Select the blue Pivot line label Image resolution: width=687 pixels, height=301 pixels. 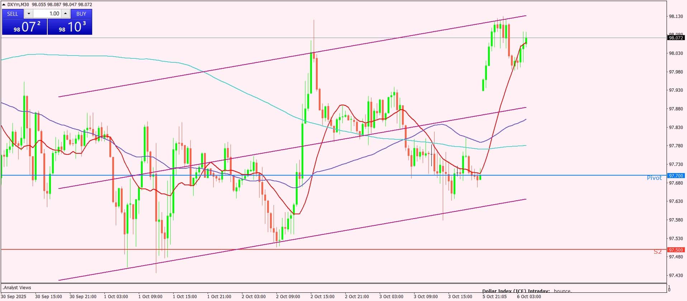point(654,178)
